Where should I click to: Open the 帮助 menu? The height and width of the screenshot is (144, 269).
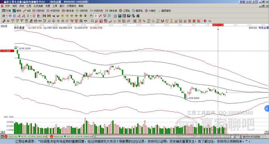pos(81,6)
